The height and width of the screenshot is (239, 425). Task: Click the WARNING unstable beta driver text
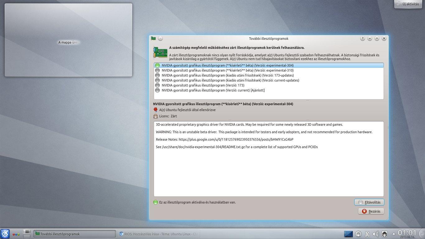tap(264, 132)
